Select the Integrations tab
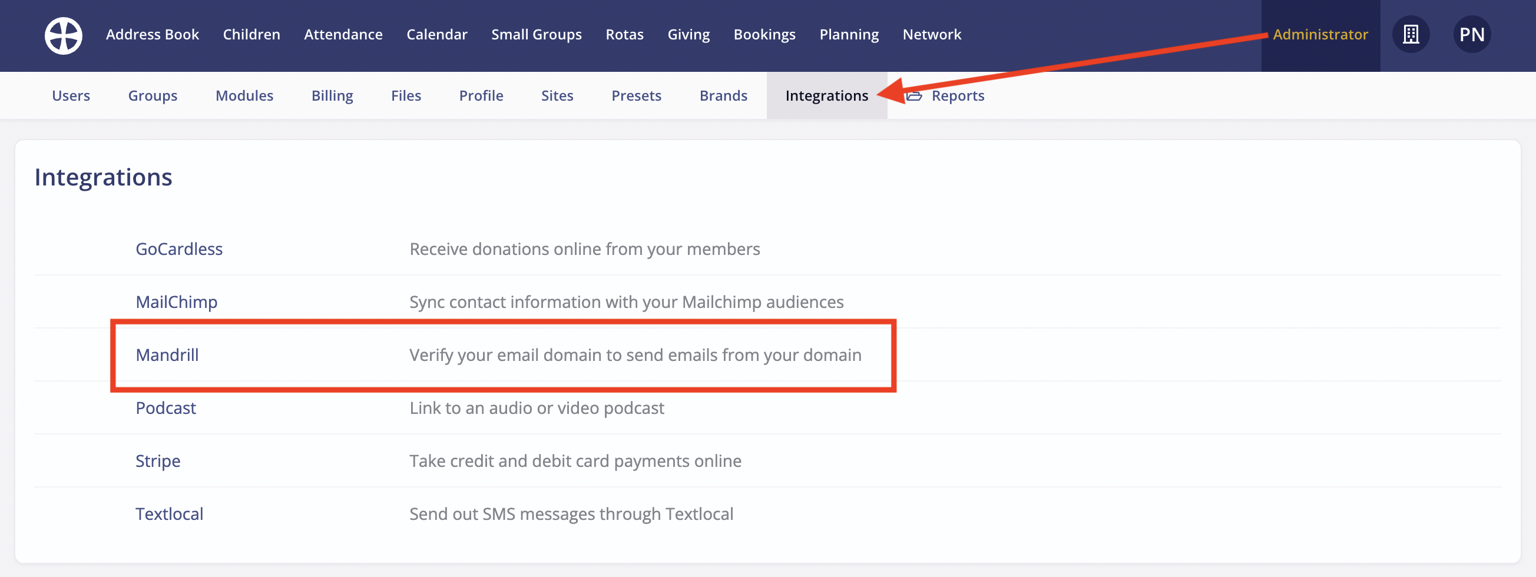Screen dimensions: 1536x577 point(827,96)
